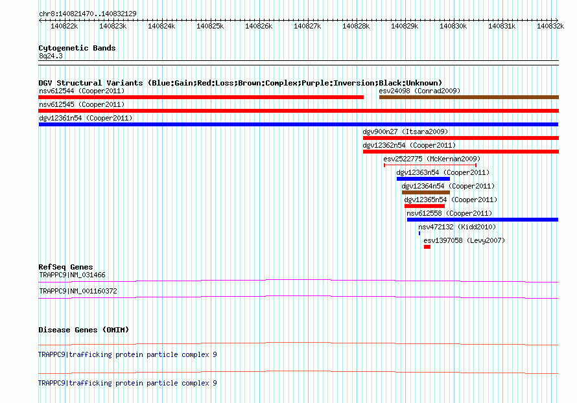This screenshot has height=403, width=577.
Task: Click the TRAPPC9|NM_031466 transcript label
Action: coord(72,275)
